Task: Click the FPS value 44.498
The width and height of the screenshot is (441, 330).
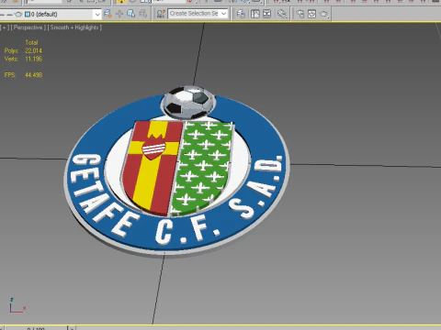Action: click(x=33, y=74)
